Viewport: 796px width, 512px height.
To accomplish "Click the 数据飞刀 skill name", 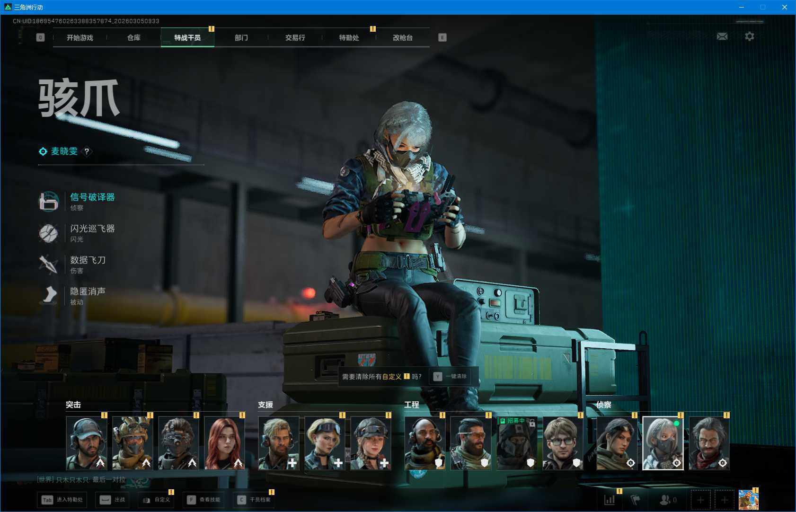I will tap(88, 260).
